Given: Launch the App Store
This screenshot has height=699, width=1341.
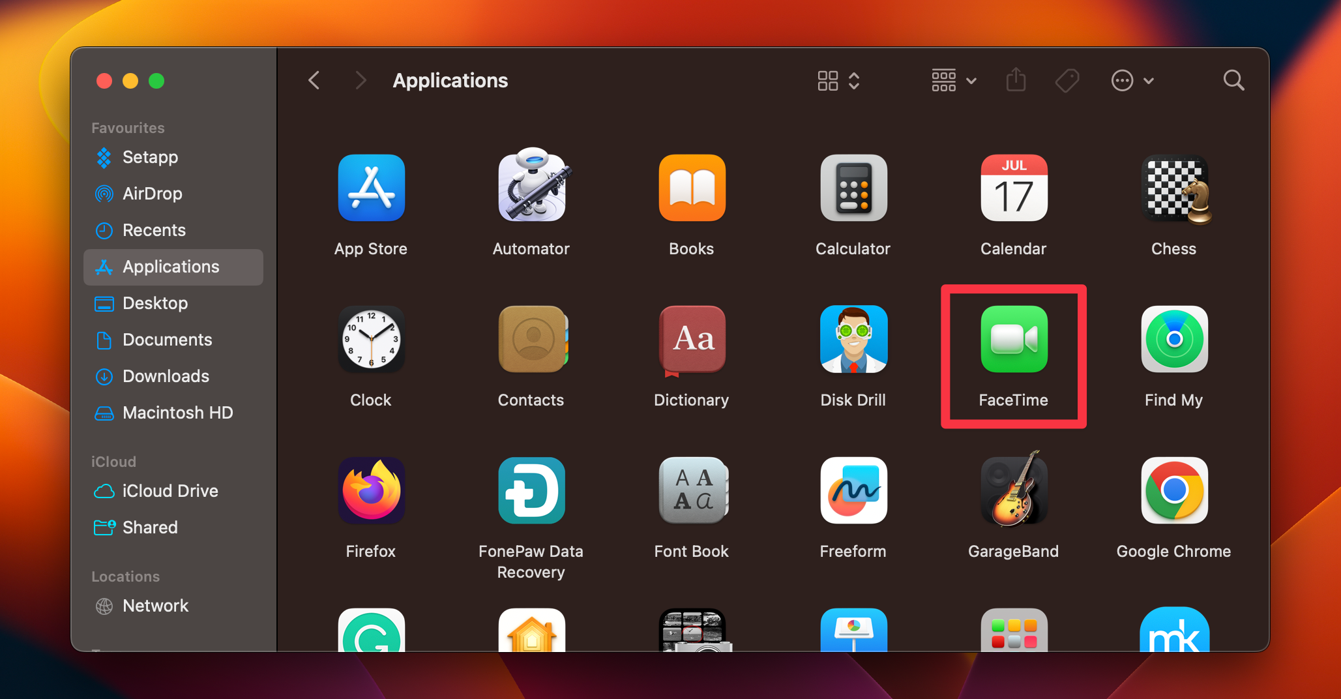Looking at the screenshot, I should pos(370,188).
